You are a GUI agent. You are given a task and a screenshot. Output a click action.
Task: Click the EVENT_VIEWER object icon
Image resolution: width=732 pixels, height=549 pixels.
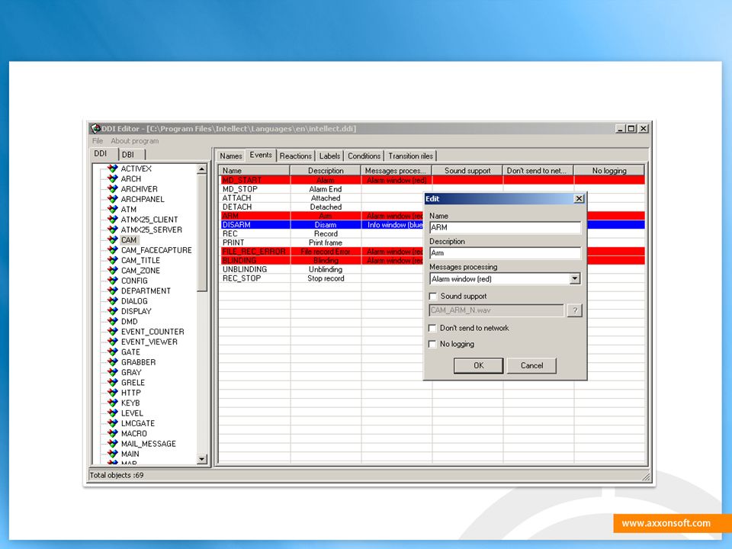112,342
